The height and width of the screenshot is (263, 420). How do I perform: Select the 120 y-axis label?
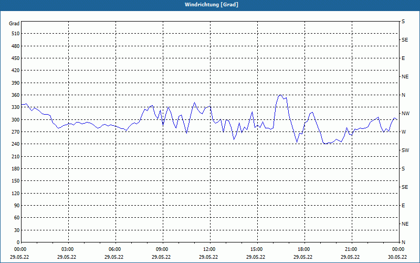click(x=16, y=193)
